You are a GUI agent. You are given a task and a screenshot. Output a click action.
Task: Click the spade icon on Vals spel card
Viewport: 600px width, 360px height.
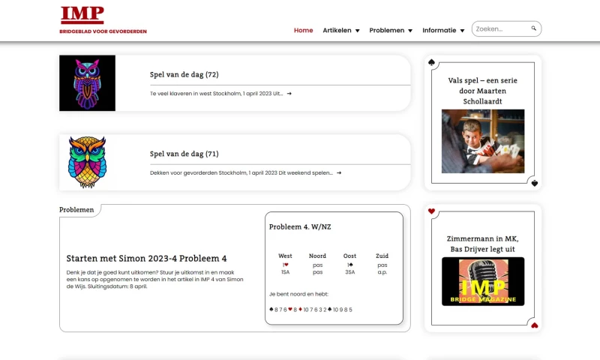coord(431,62)
